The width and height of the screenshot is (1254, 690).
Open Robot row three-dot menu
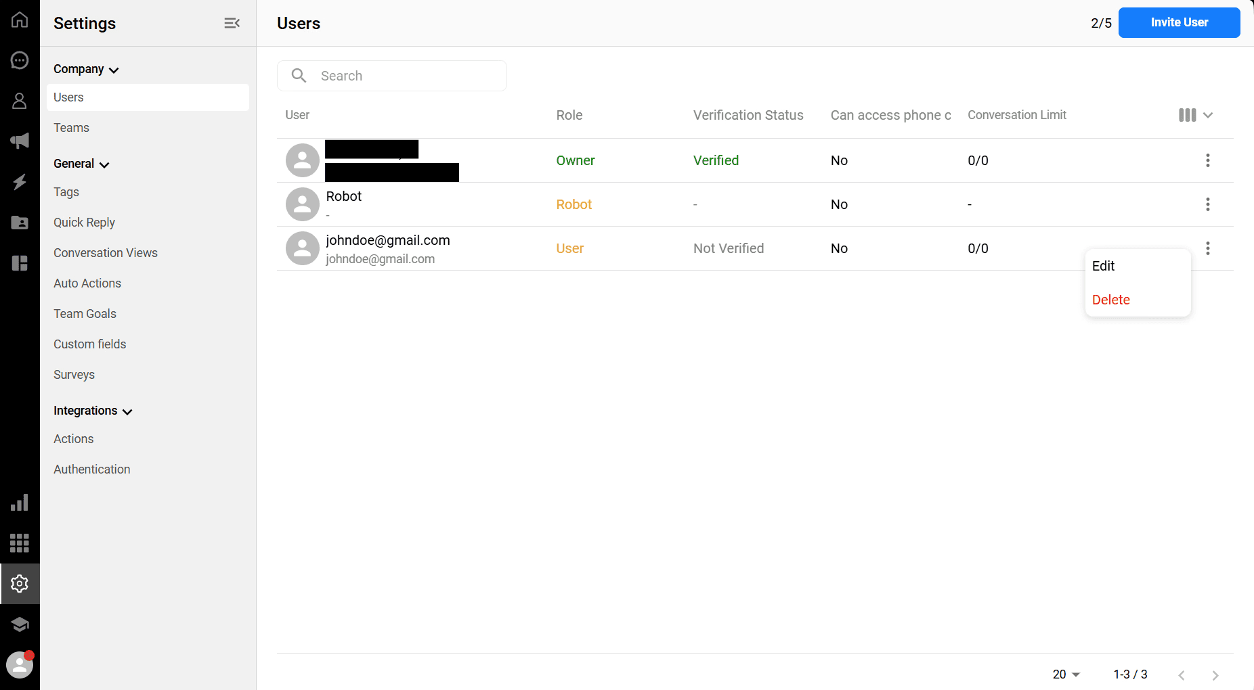(x=1207, y=204)
